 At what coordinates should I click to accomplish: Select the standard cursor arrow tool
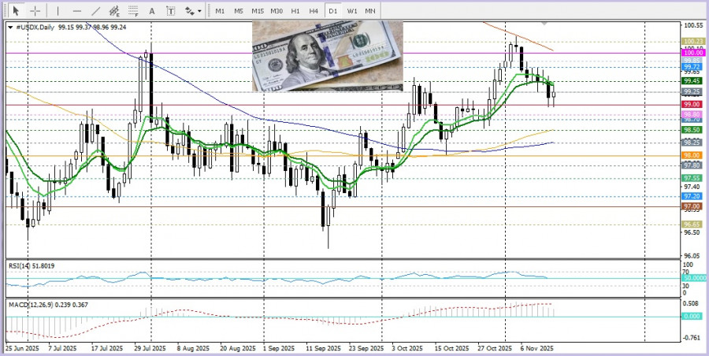14,11
